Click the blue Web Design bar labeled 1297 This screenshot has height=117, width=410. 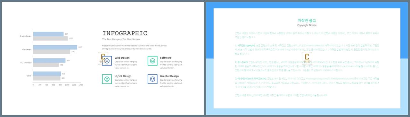(55, 47)
